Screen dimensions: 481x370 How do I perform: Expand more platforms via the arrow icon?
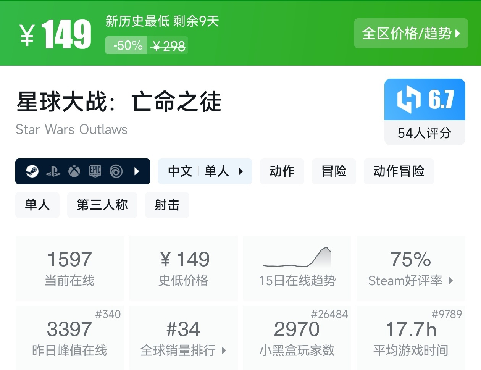137,171
